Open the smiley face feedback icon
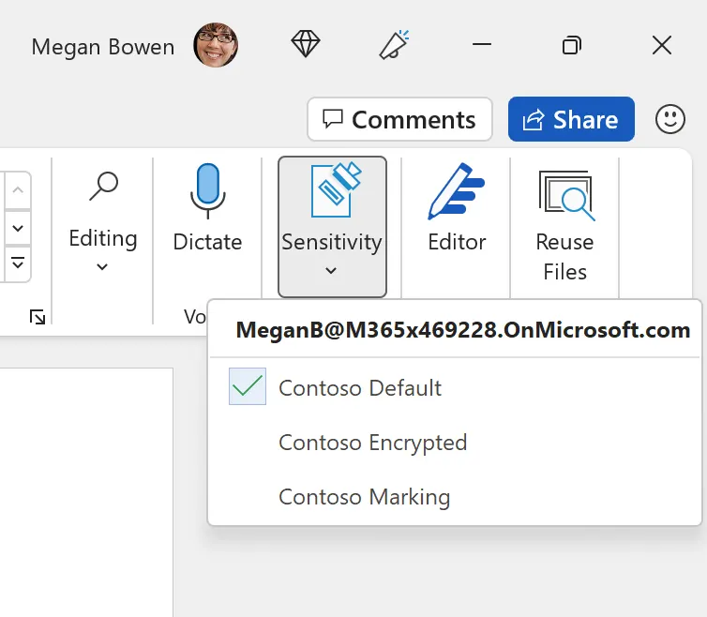Screen dimensions: 707x617 670,119
